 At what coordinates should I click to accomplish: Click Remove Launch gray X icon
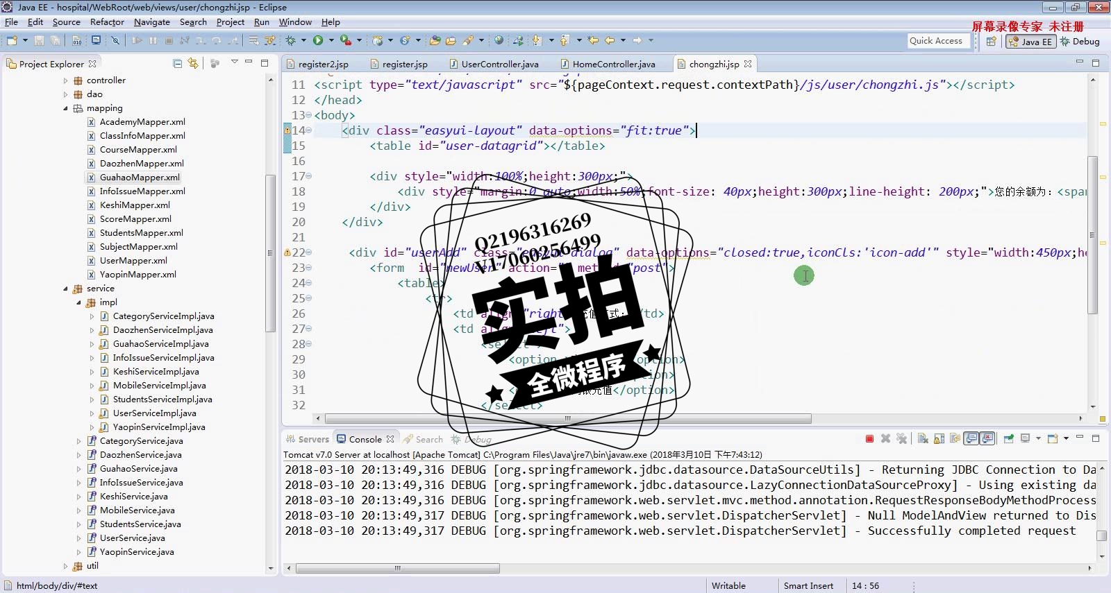[885, 439]
